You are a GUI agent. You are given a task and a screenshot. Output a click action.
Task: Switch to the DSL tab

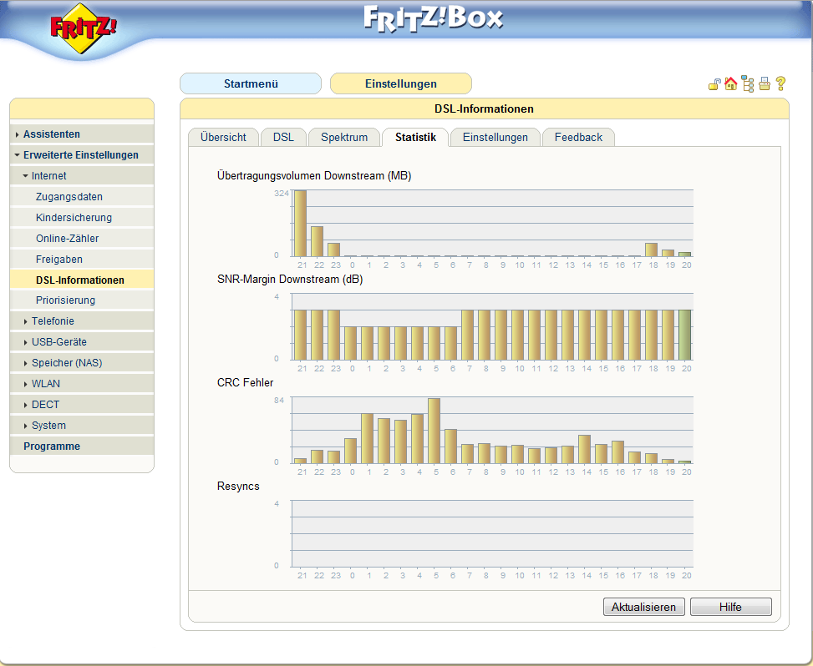click(x=283, y=137)
